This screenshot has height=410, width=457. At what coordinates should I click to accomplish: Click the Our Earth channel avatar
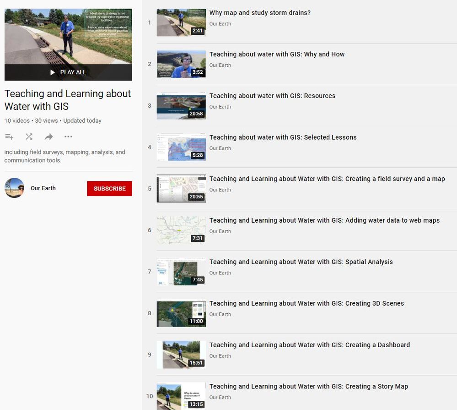pyautogui.click(x=14, y=188)
